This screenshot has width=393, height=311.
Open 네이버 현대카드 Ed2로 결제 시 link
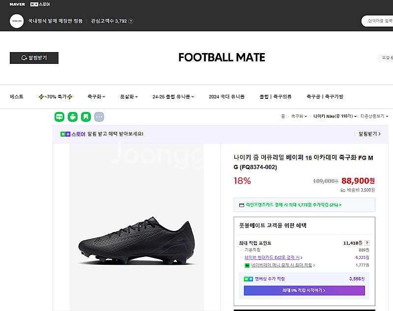(274, 257)
